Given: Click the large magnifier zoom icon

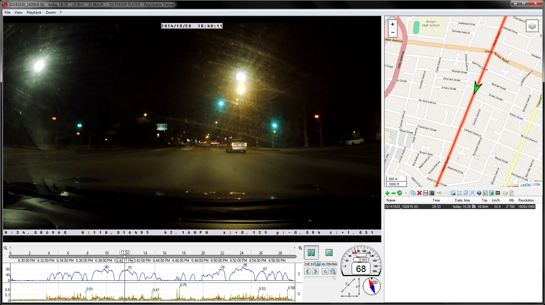Looking at the screenshot, I should pos(333,271).
